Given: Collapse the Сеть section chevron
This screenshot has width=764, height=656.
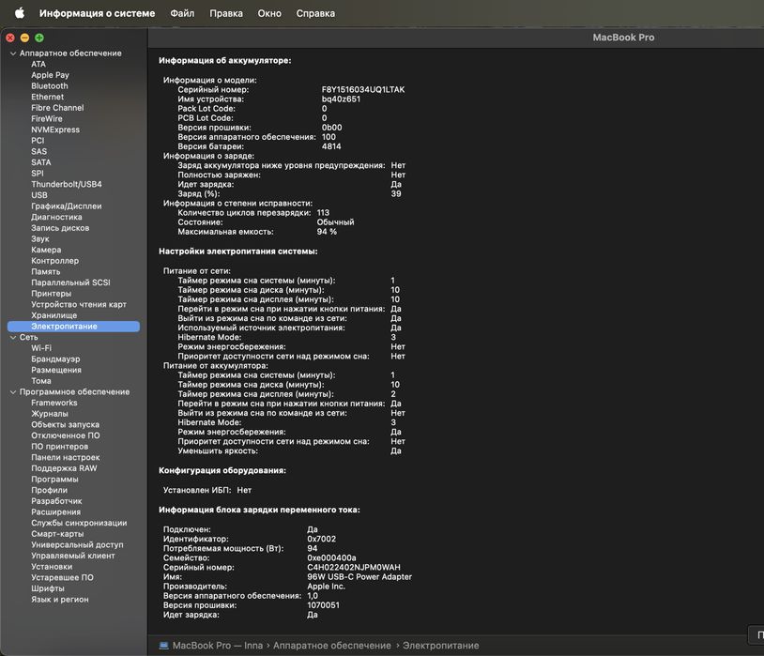Looking at the screenshot, I should [x=13, y=337].
